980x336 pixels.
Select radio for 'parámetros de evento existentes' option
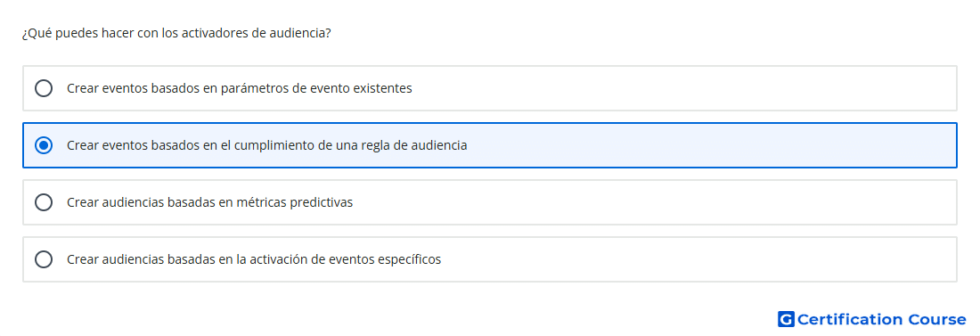[44, 88]
